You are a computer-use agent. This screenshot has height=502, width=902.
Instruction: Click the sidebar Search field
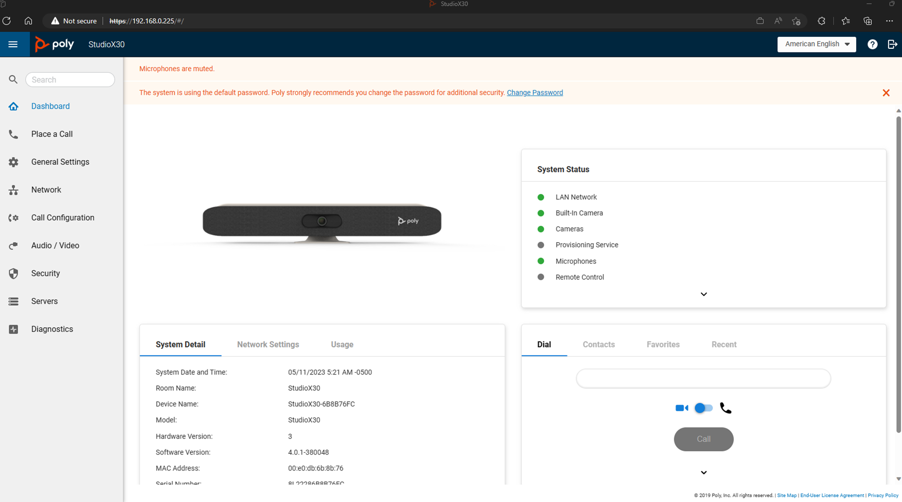click(x=70, y=80)
